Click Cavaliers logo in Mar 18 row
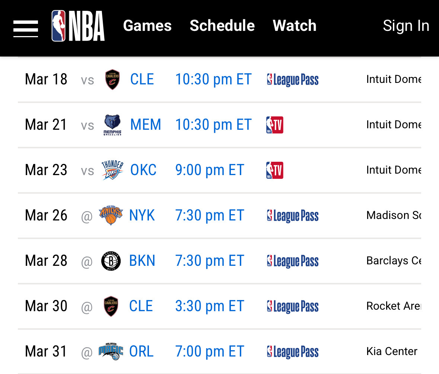 pyautogui.click(x=112, y=80)
